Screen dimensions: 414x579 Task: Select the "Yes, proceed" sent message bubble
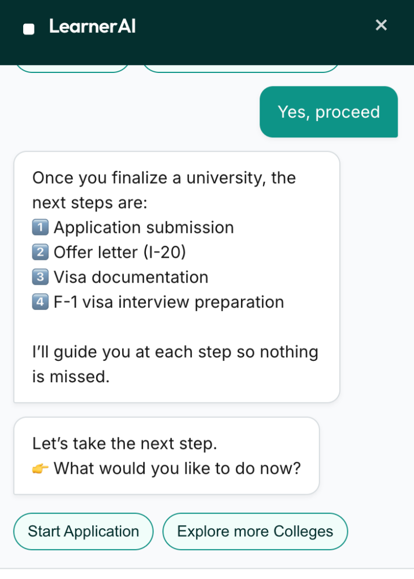click(329, 112)
